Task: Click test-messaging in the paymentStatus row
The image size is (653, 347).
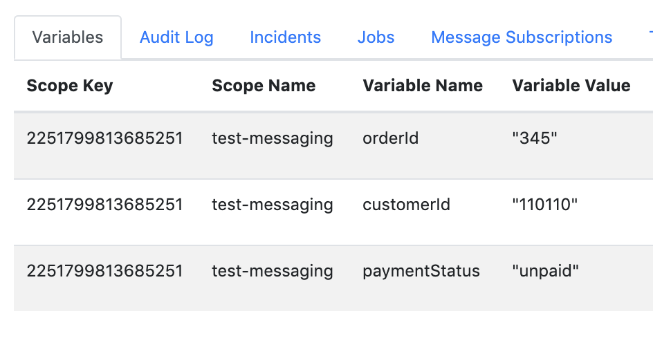Action: point(273,271)
